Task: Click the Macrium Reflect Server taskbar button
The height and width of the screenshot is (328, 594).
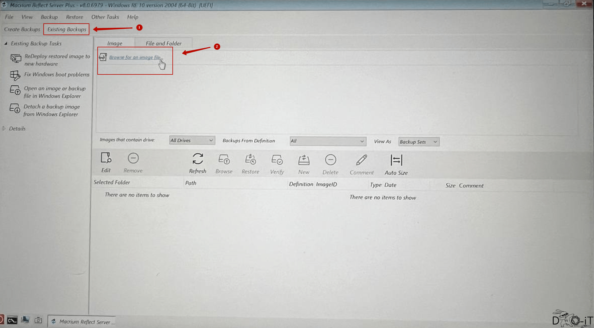Action: 82,322
